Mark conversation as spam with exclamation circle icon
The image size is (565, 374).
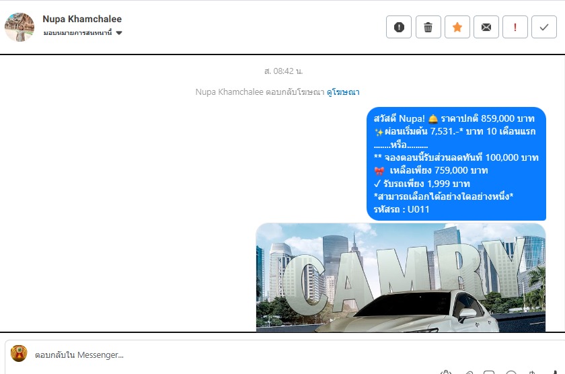tap(399, 27)
